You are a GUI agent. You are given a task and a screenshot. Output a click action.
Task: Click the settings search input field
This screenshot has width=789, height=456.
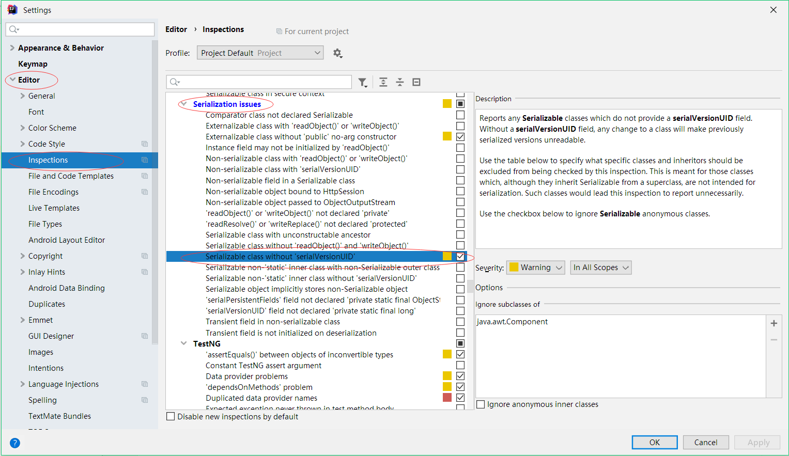pos(80,29)
